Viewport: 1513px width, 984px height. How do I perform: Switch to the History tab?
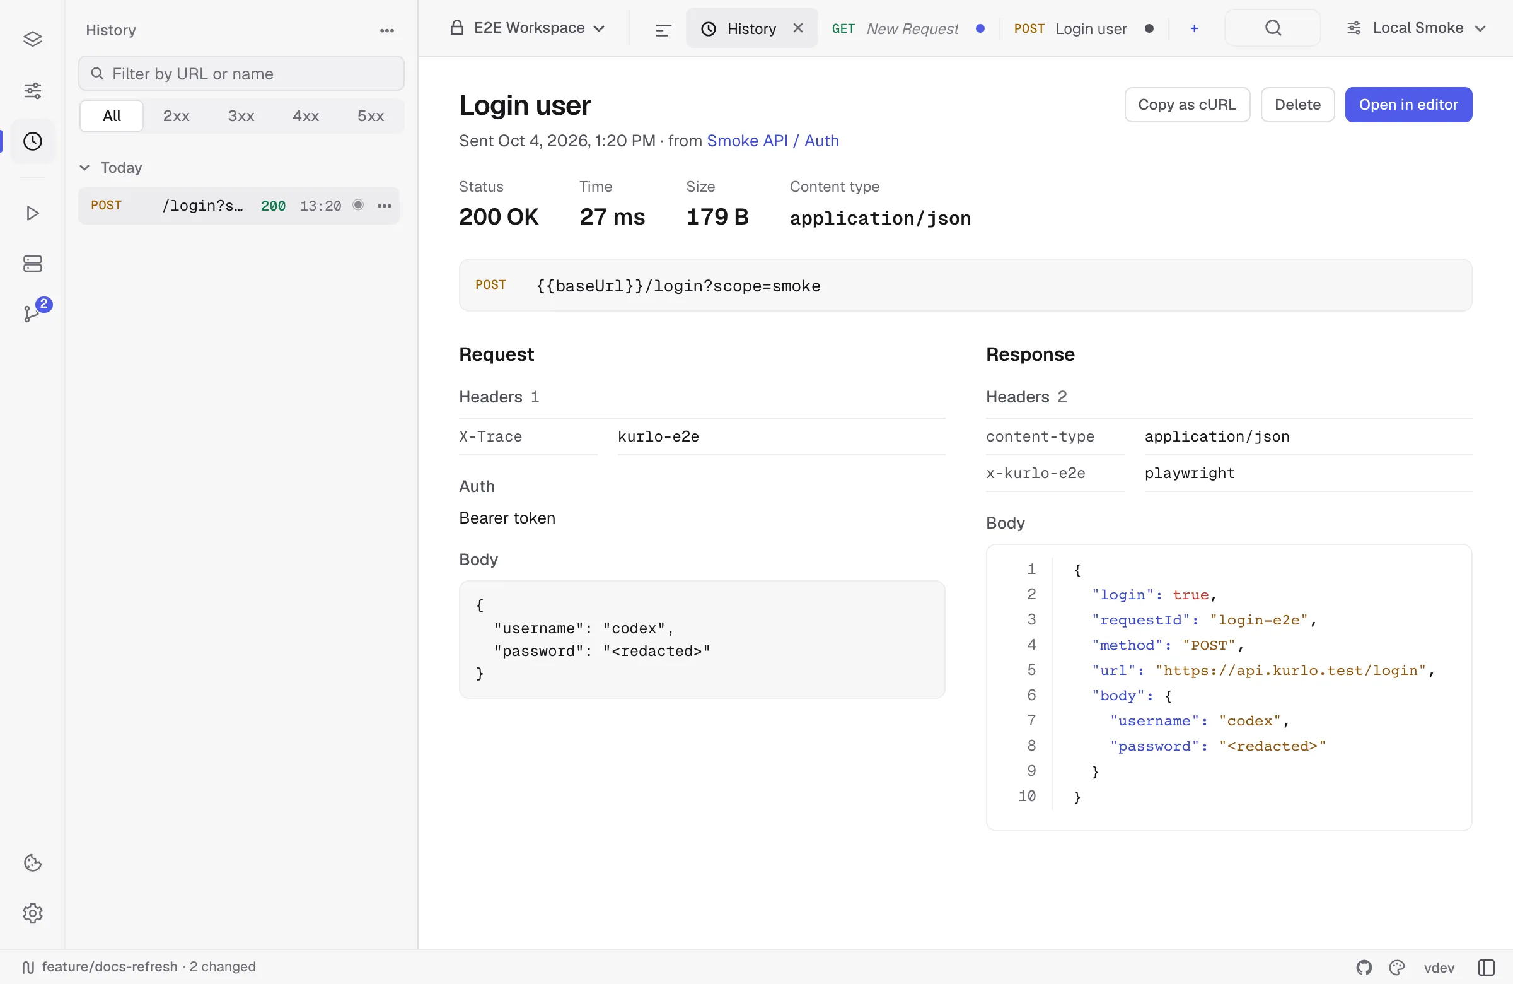click(751, 28)
